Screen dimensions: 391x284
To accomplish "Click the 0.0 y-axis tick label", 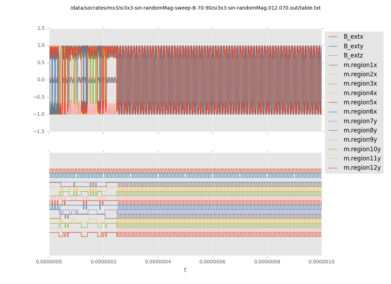I will click(x=41, y=80).
